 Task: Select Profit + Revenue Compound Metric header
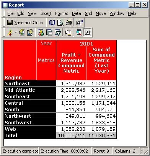(x=71, y=63)
